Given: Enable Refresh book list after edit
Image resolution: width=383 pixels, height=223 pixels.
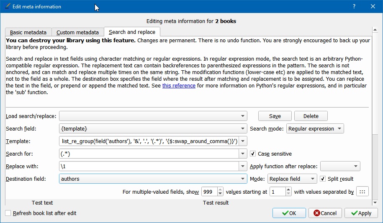Looking at the screenshot, I should pos(8,213).
